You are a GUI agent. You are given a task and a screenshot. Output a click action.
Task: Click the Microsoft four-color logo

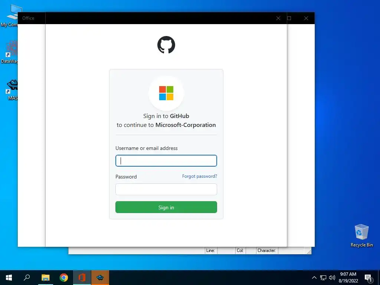[x=166, y=93]
